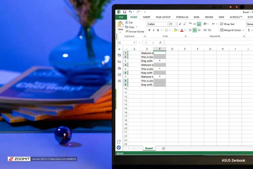Increase font size with the larger A
This screenshot has width=253, height=169.
click(180, 24)
